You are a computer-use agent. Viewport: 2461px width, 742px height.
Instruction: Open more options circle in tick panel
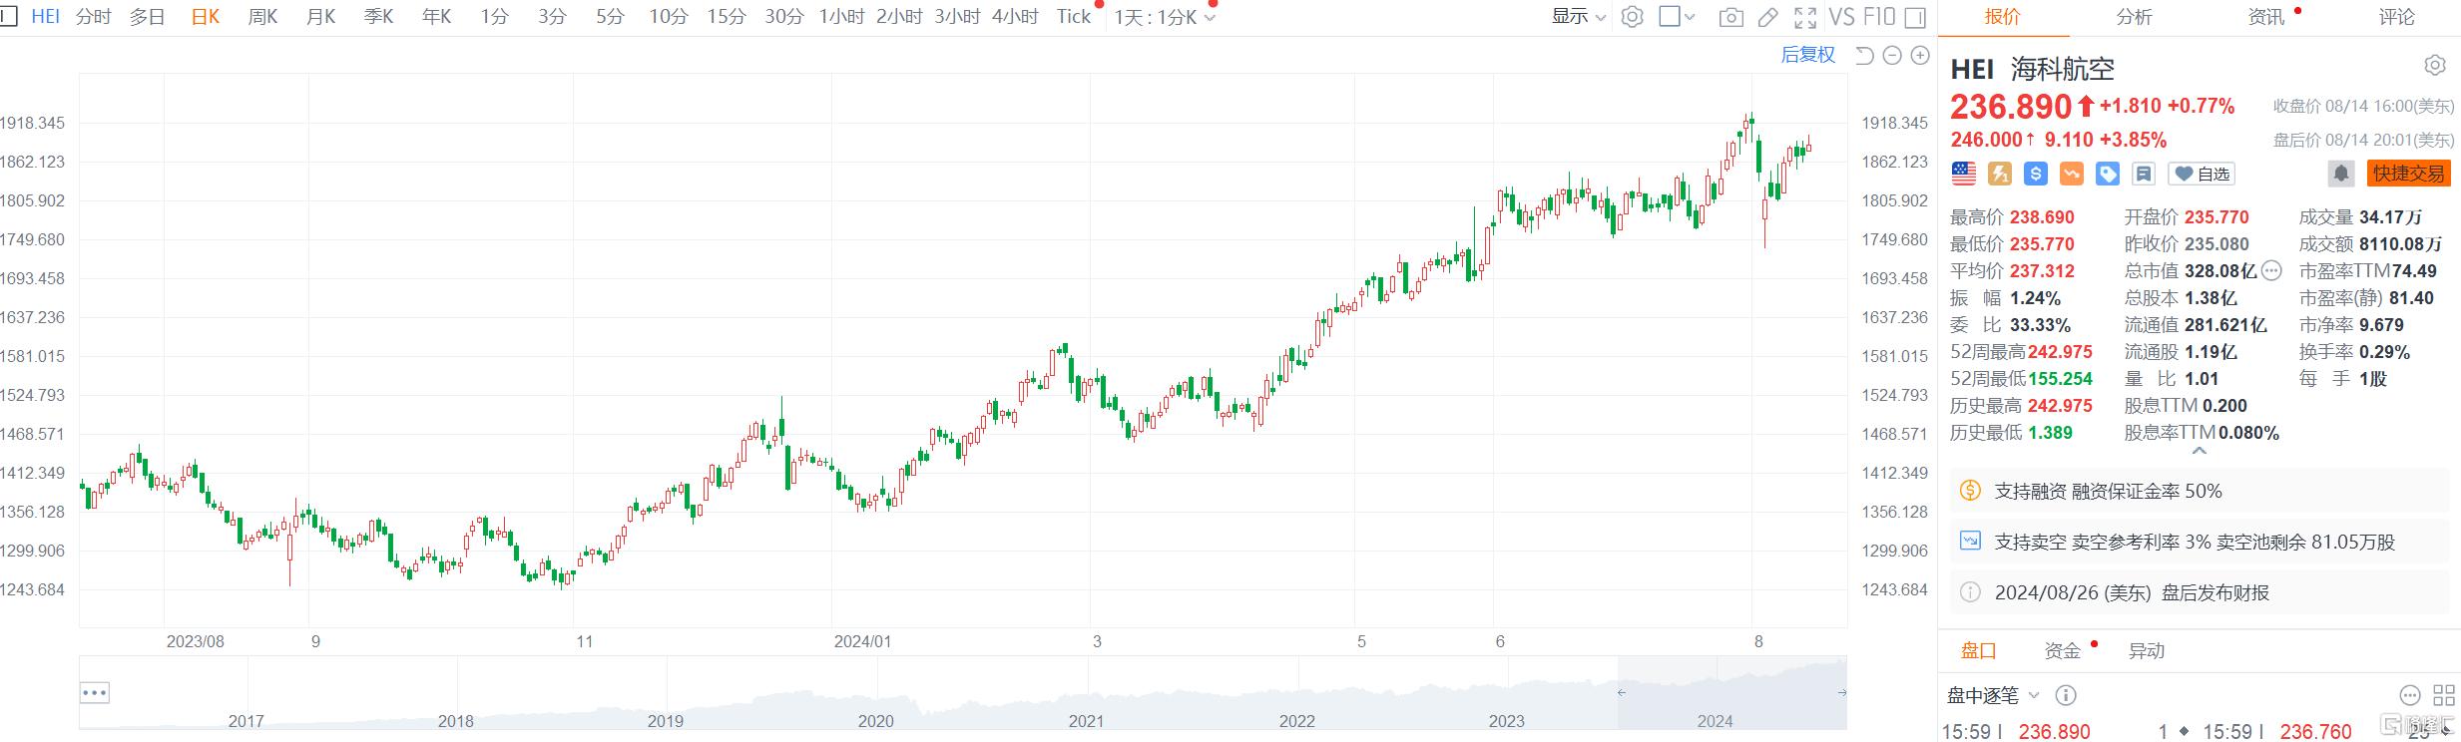click(x=2409, y=695)
